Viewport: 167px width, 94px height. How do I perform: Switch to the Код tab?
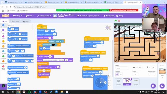click(5, 21)
